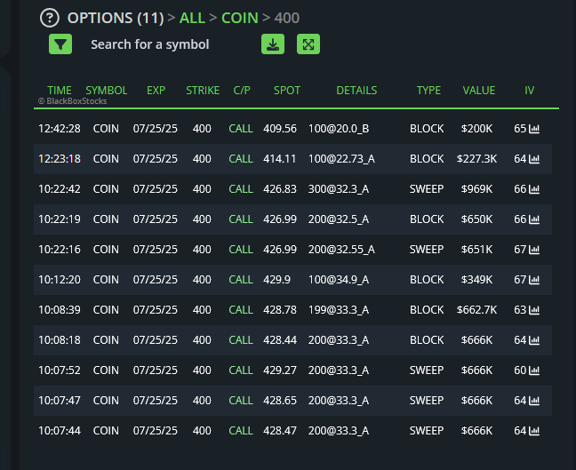Screen dimensions: 576x470
Task: Click the 100@20.0_B details cell
Action: (339, 129)
